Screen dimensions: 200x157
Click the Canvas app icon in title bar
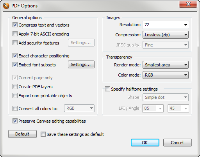point(6,6)
